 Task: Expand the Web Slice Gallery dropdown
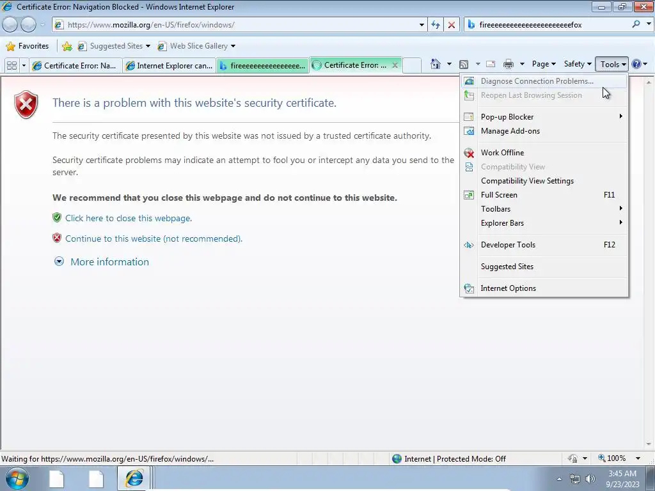[x=233, y=46]
